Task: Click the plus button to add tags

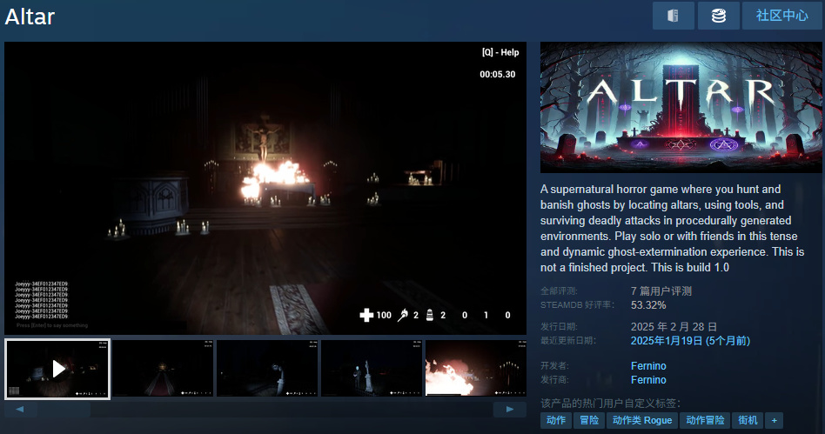Action: (x=774, y=420)
